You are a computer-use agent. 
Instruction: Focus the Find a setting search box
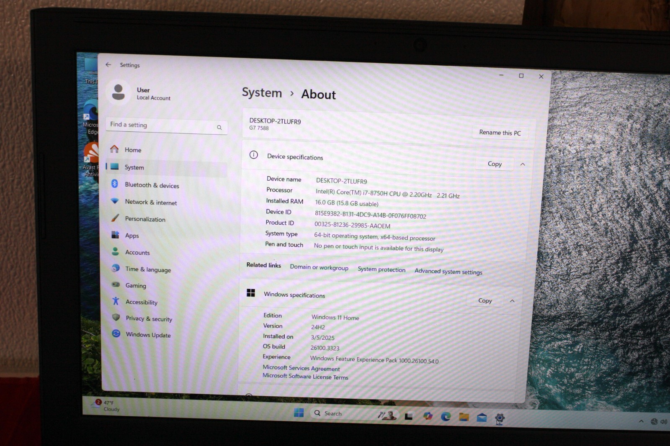(167, 126)
